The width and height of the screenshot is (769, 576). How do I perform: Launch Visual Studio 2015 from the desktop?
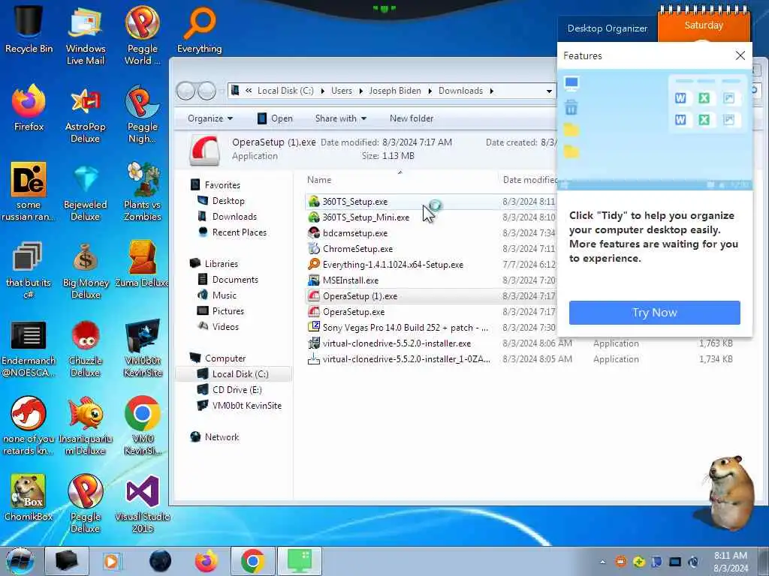point(142,503)
